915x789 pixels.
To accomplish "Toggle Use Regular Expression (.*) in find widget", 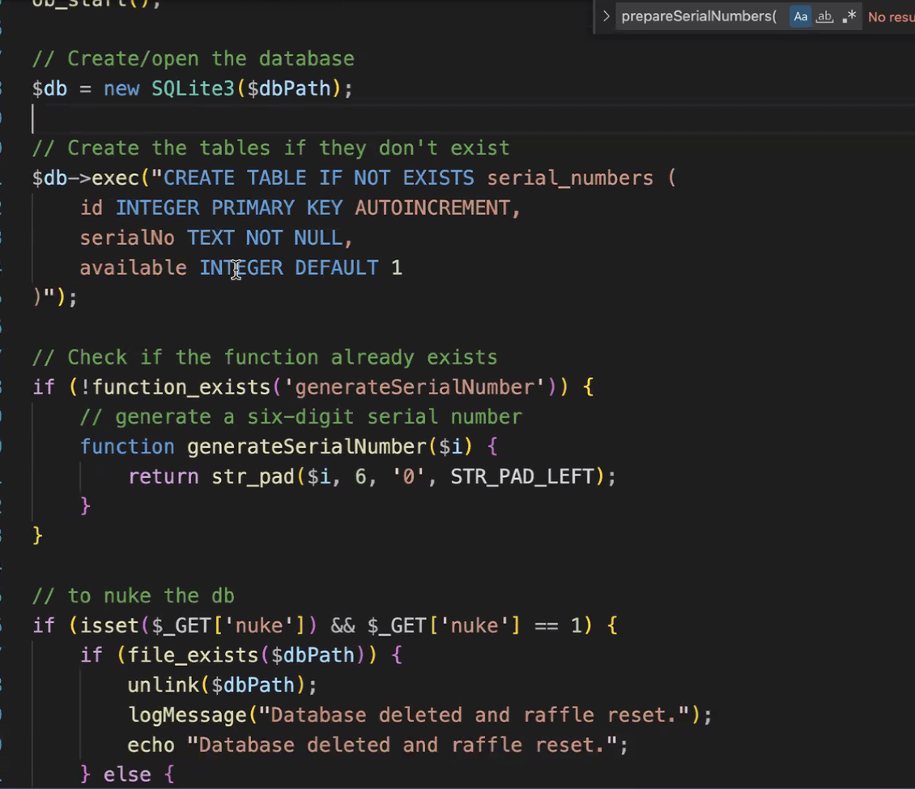I will pos(849,16).
